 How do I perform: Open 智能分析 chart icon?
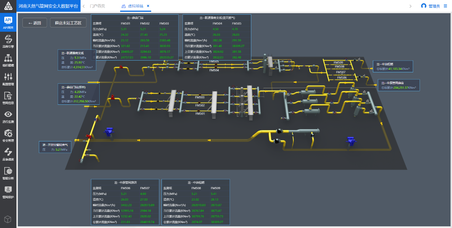(8, 173)
